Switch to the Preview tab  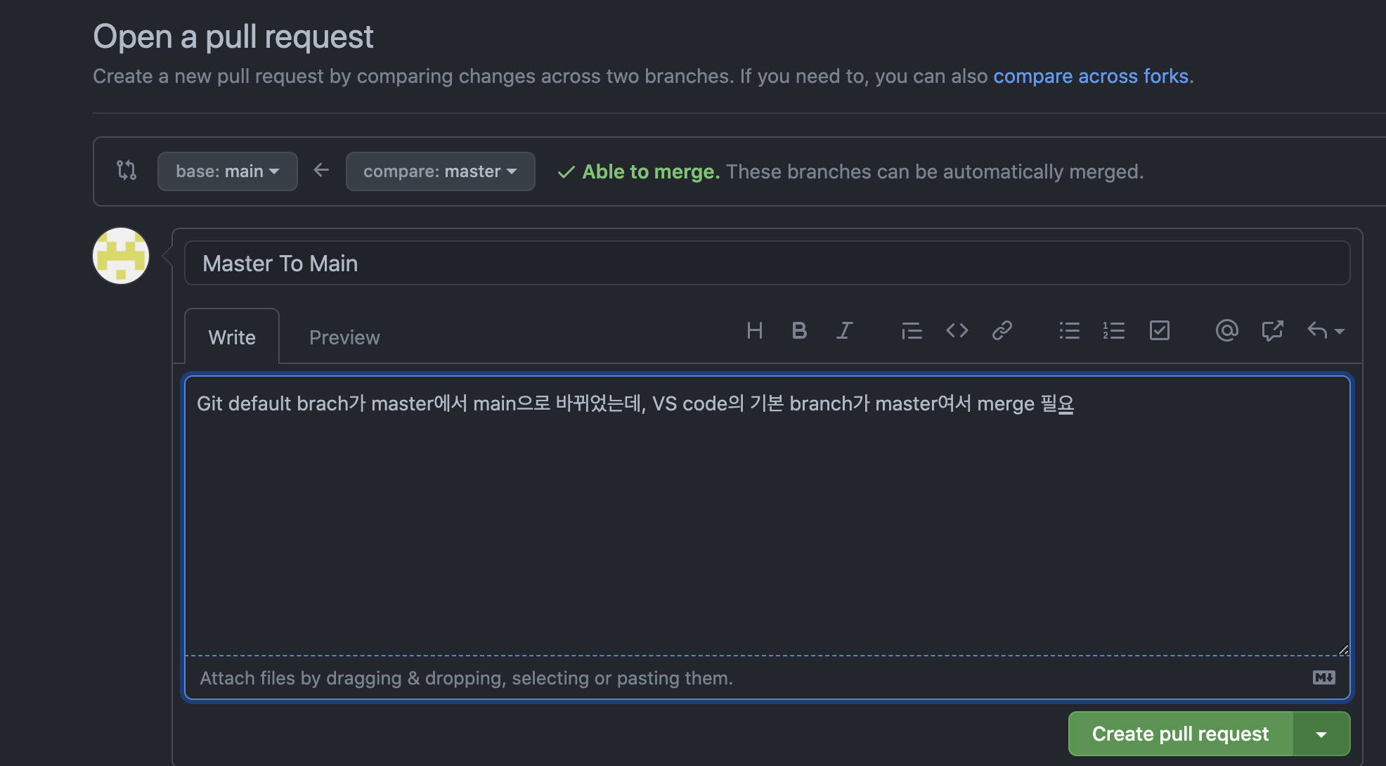coord(344,337)
